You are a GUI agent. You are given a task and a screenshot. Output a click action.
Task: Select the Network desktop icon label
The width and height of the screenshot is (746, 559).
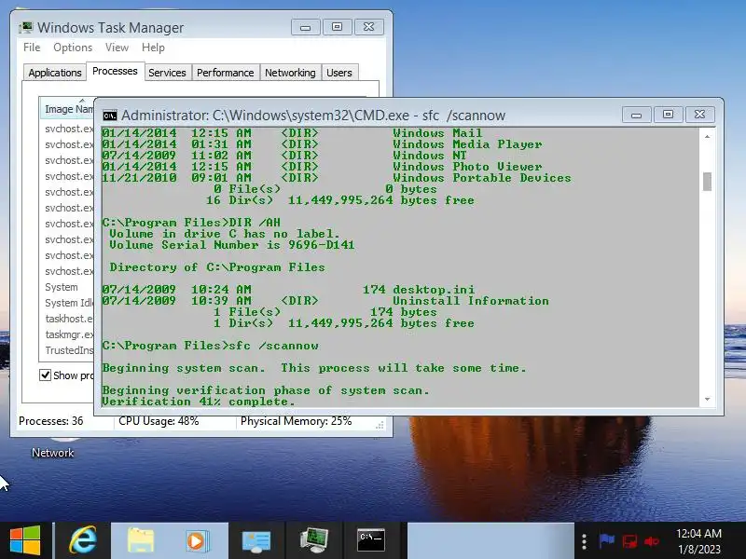53,453
